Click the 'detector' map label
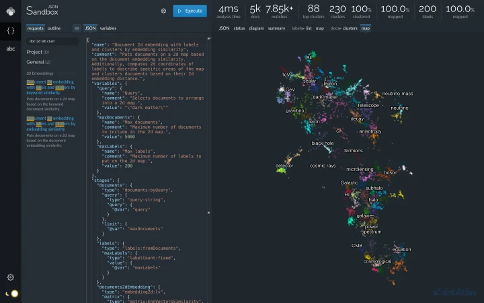The height and width of the screenshot is (303, 484). (x=284, y=166)
